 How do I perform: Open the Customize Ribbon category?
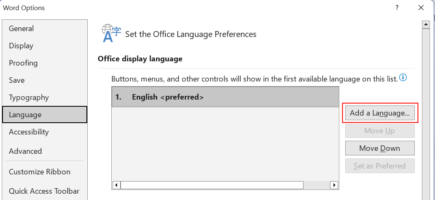click(x=40, y=172)
